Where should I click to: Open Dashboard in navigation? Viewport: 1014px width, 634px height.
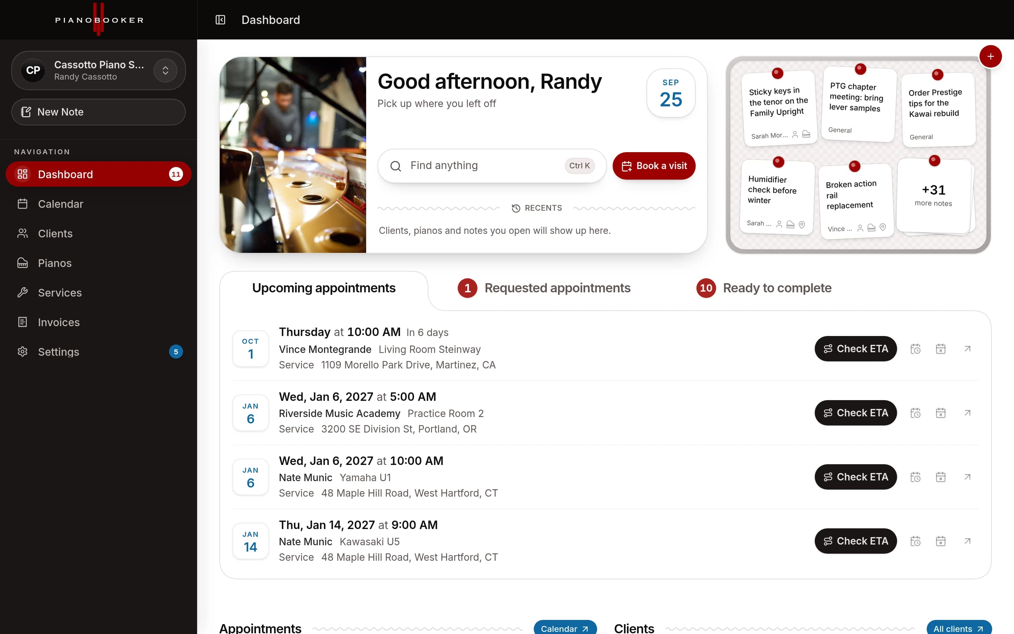click(99, 174)
